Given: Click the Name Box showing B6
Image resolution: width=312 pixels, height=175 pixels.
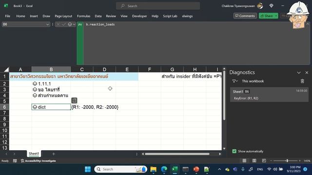Looking at the screenshot, I should pyautogui.click(x=23, y=24).
